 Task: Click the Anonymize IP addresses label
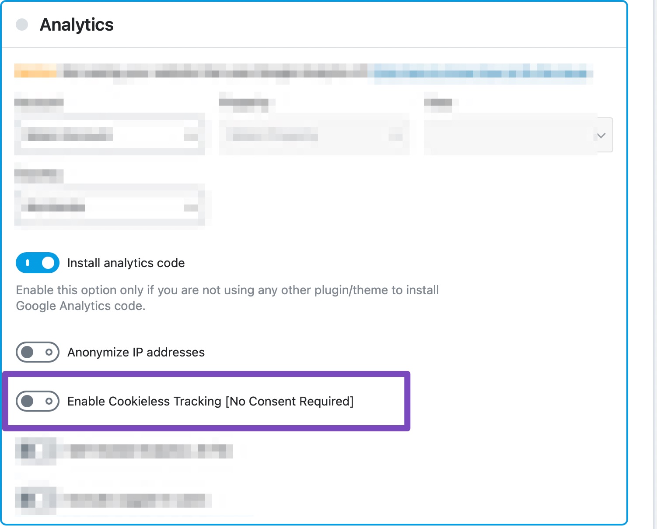pyautogui.click(x=136, y=353)
